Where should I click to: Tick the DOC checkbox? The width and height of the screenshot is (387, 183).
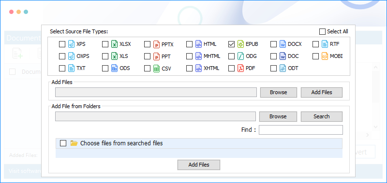(273, 56)
